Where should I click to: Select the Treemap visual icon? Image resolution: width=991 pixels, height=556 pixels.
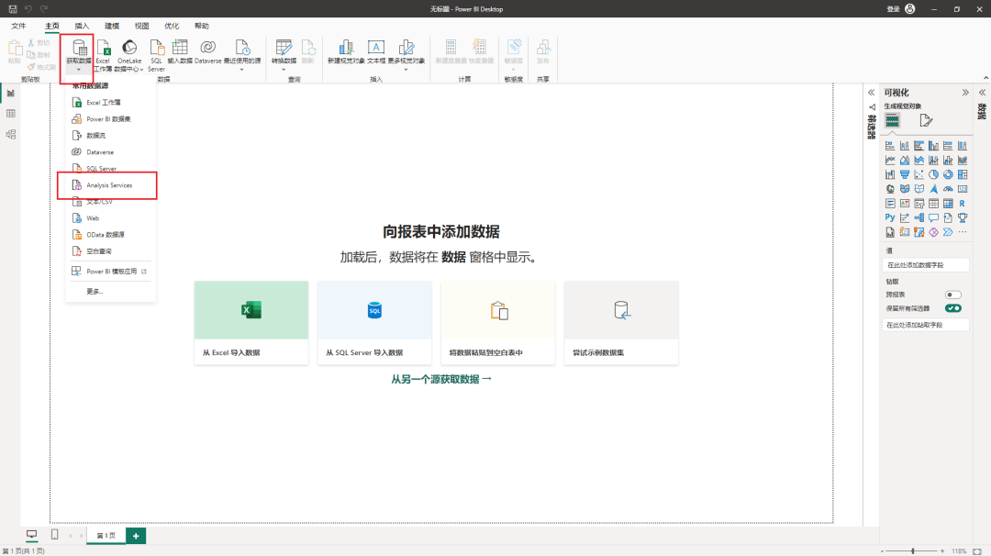[963, 174]
